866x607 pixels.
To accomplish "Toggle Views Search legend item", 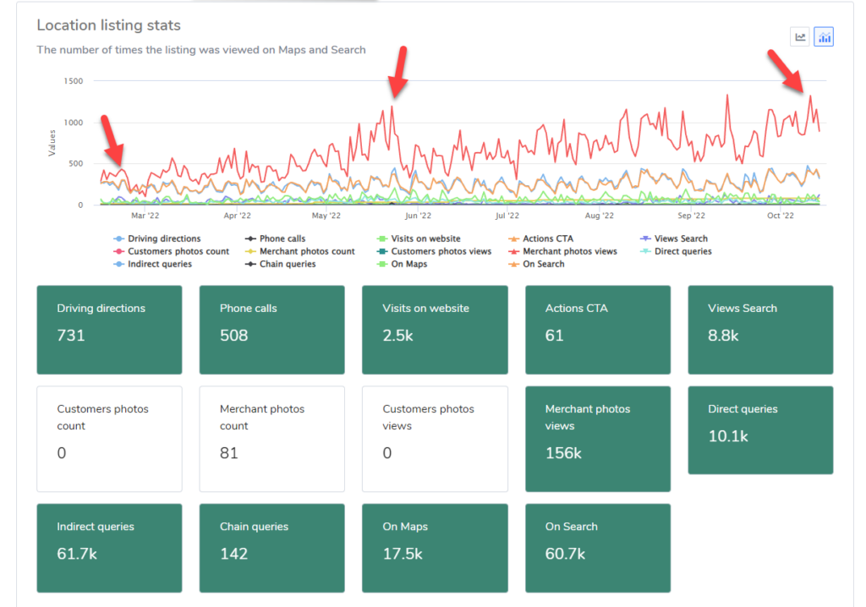I will [680, 238].
